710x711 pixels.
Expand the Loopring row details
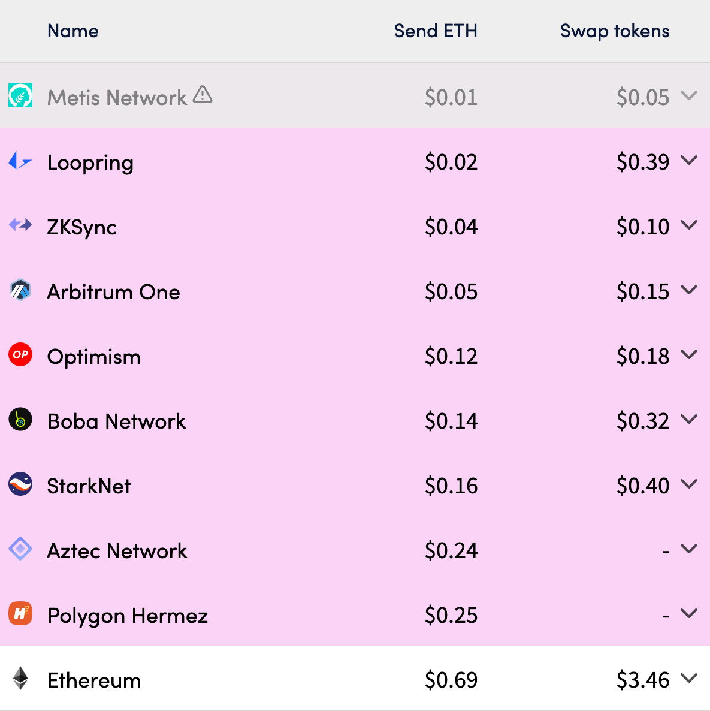click(x=690, y=160)
